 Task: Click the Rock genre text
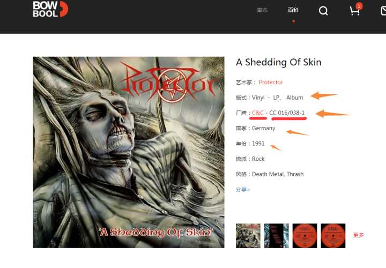tap(258, 159)
